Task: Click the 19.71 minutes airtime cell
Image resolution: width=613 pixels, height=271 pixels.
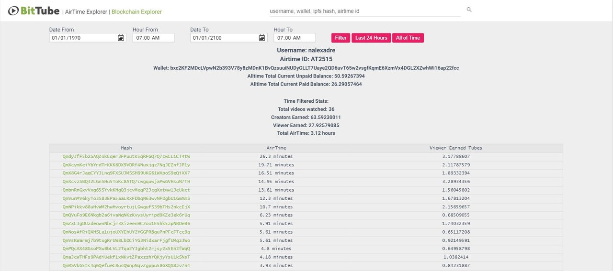Action: pos(276,165)
